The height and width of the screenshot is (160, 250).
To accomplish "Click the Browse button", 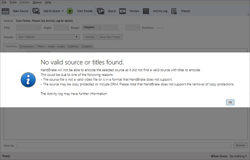I will point(241,145).
